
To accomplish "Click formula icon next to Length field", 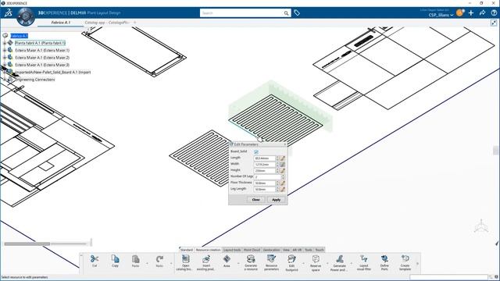I will click(283, 158).
